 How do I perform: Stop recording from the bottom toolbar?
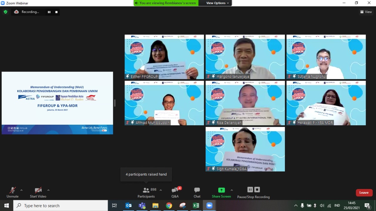257,190
